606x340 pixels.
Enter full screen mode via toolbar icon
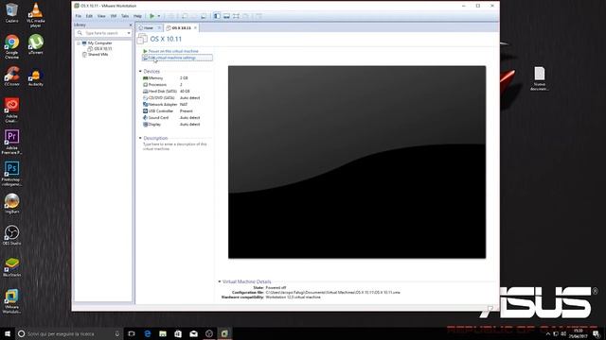(236, 16)
